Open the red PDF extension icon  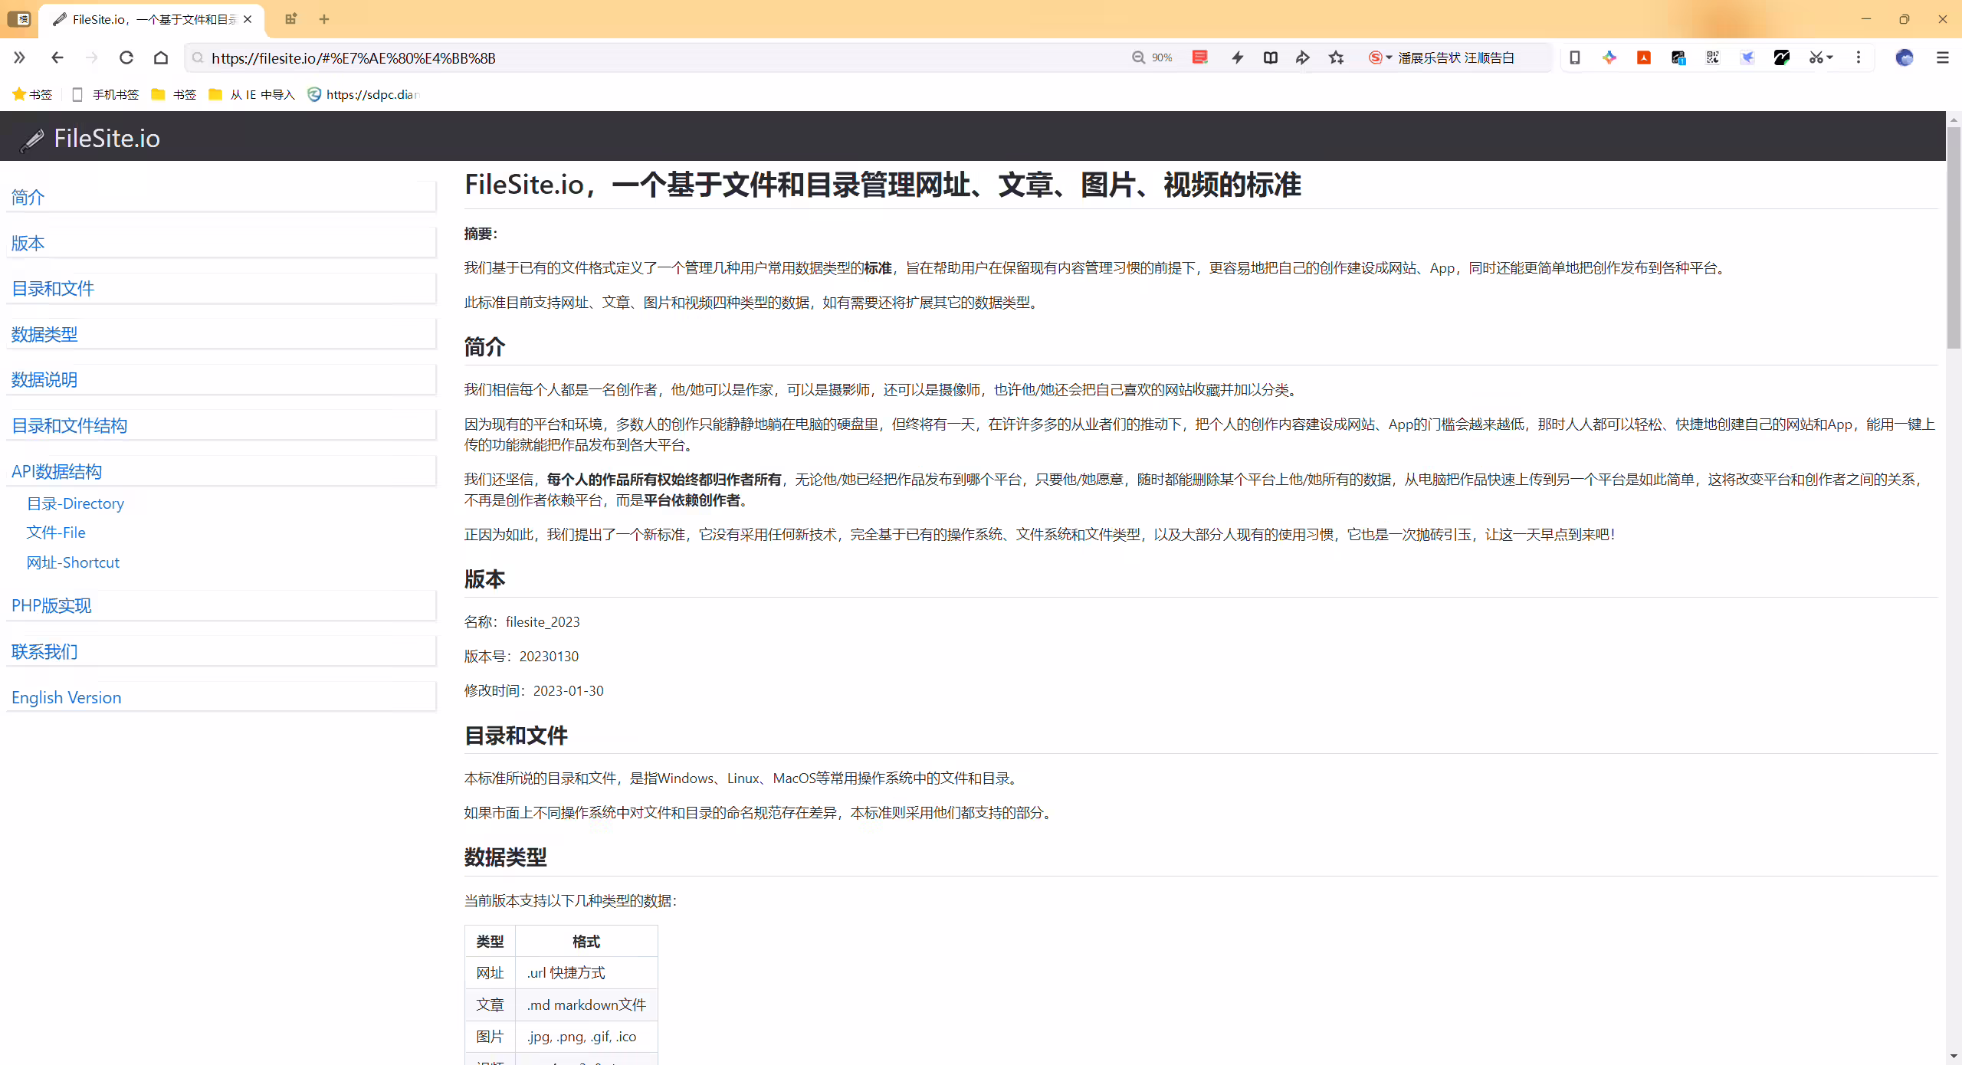click(x=1644, y=57)
